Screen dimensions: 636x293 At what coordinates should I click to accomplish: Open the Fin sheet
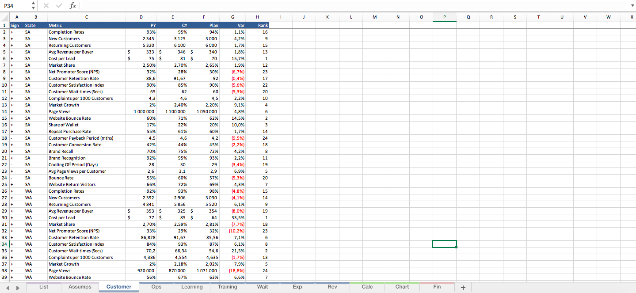click(437, 286)
